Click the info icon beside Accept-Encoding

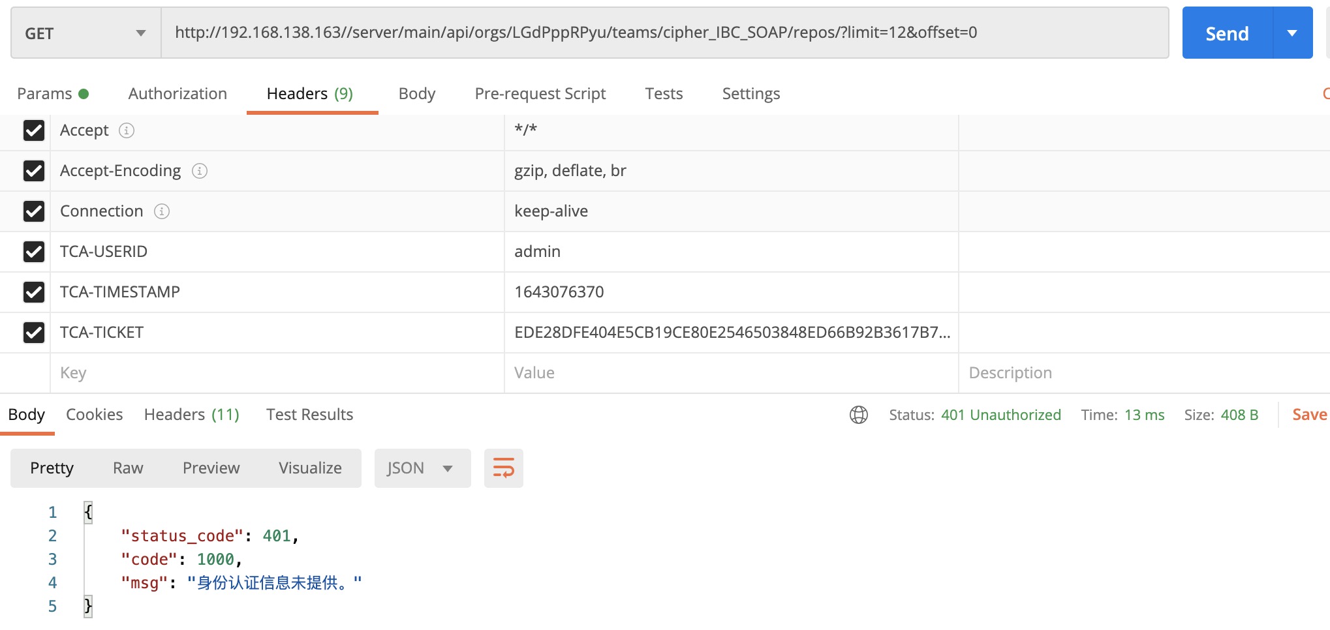(x=201, y=171)
